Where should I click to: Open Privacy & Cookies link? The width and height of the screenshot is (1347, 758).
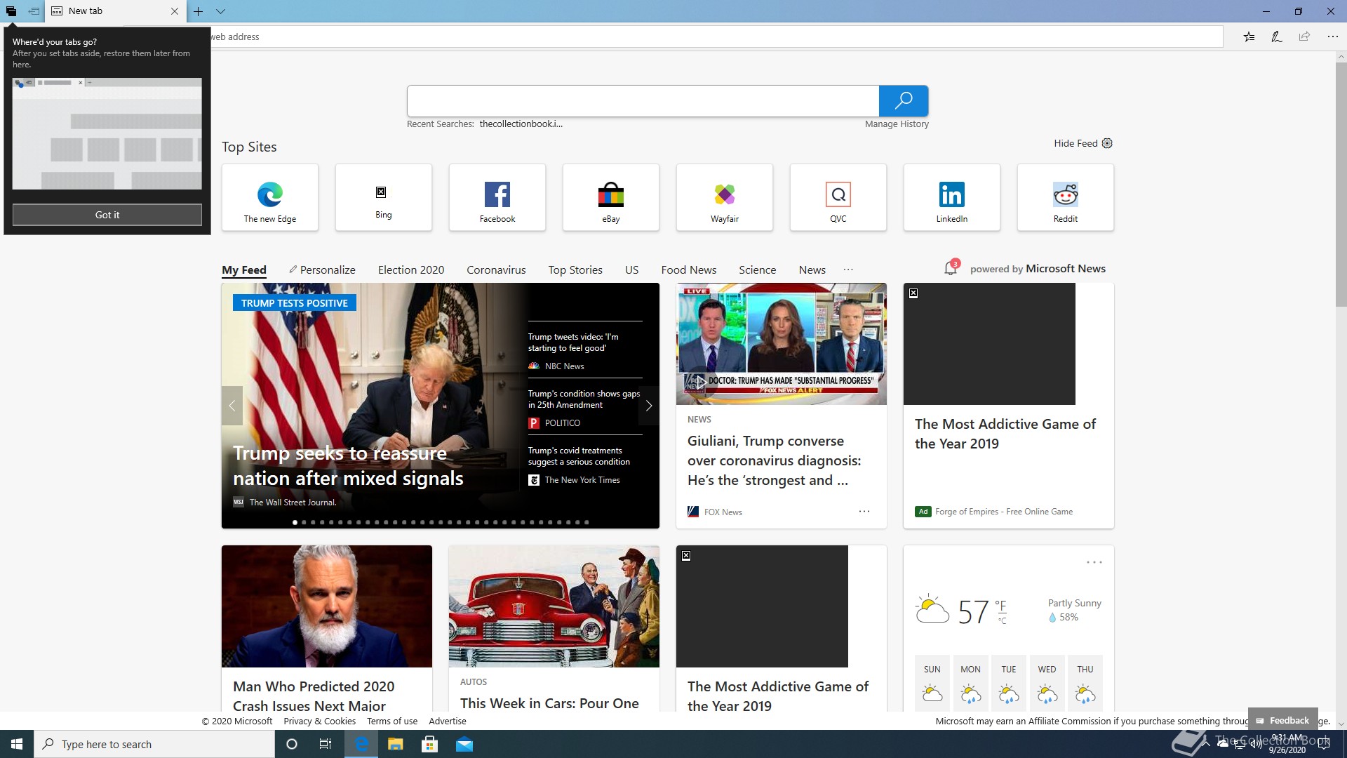[319, 721]
